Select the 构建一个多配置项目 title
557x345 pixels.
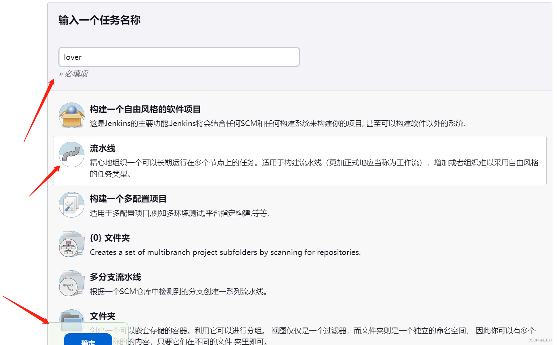(x=128, y=199)
